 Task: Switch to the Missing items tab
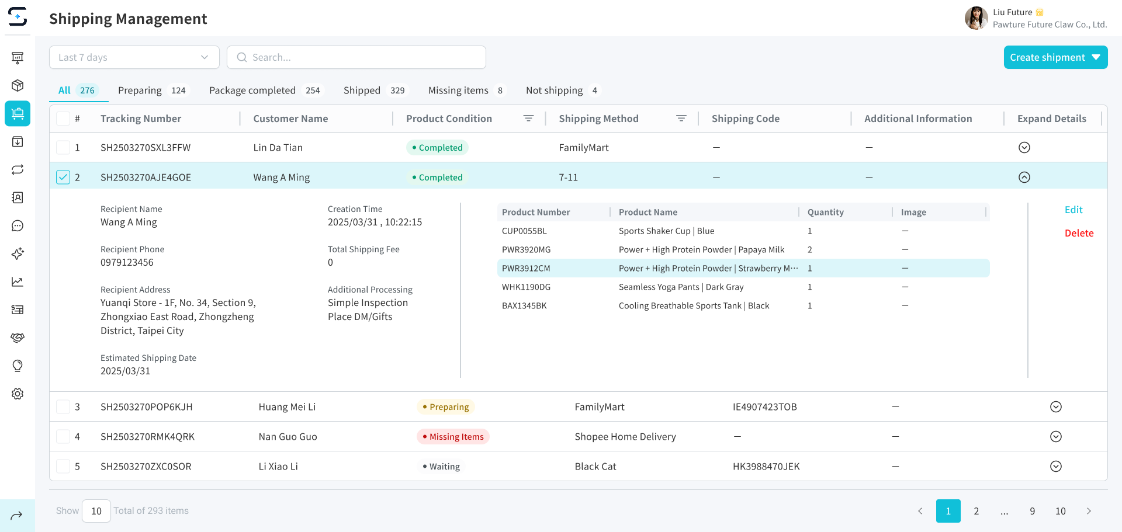pos(458,91)
